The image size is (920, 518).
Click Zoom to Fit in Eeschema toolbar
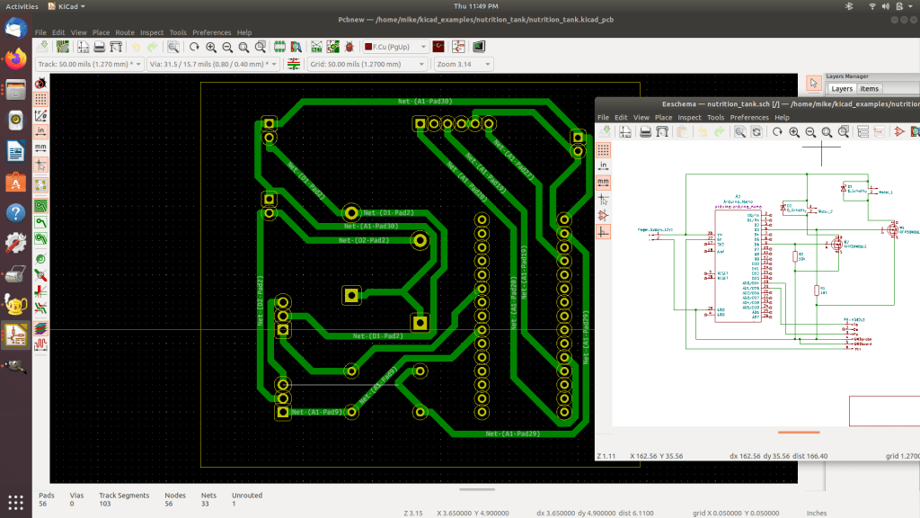[827, 131]
